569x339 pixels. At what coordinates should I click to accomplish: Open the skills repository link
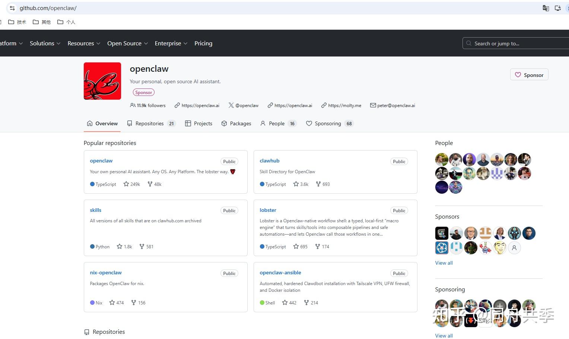click(96, 210)
